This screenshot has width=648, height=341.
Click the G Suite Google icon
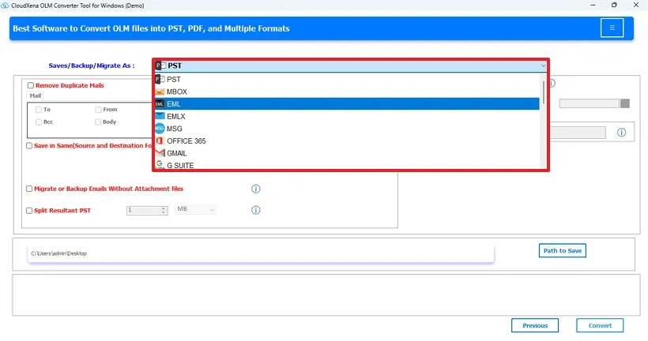pos(160,165)
